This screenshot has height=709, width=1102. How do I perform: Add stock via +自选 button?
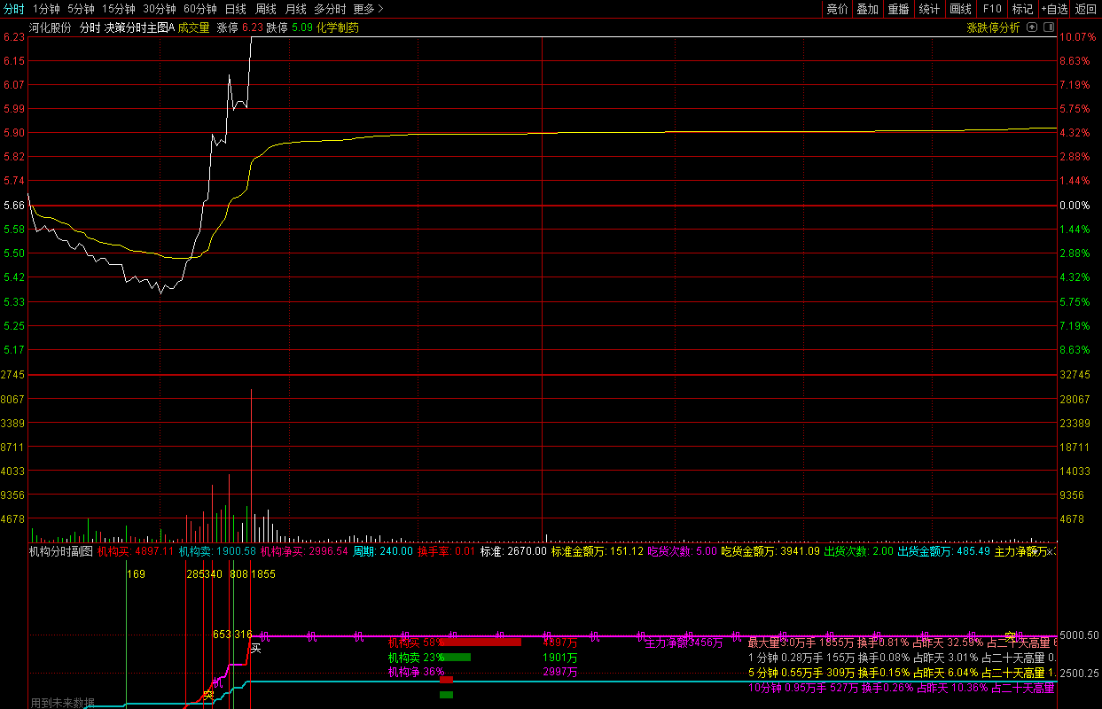click(x=1054, y=9)
